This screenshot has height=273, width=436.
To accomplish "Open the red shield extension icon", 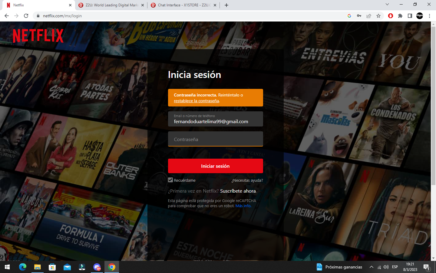I will 391,16.
